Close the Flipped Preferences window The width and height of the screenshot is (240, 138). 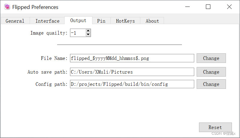229,7
